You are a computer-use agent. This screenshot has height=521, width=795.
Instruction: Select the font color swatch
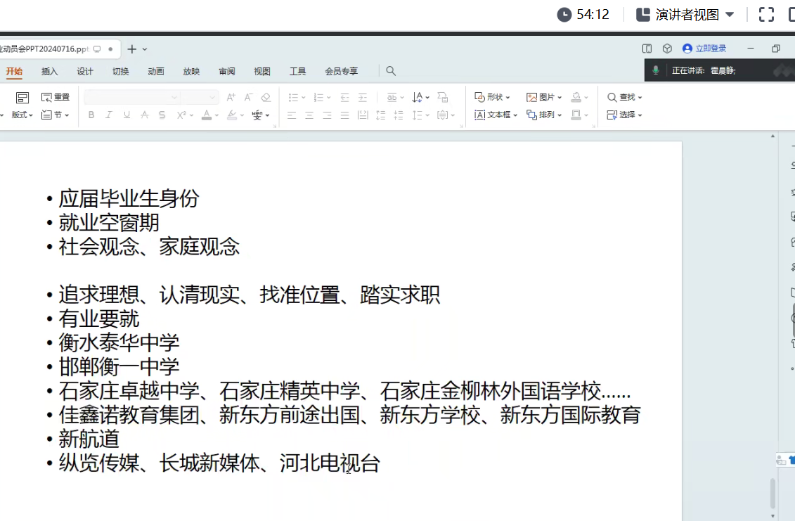point(207,115)
